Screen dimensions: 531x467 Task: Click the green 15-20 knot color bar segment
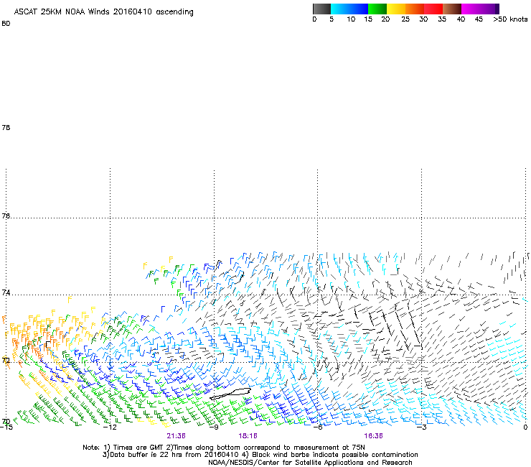(x=377, y=9)
